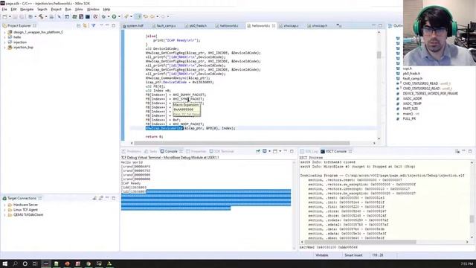476x268 pixels.
Task: Click taskbar Search magnifier icon
Action: click(x=15, y=264)
